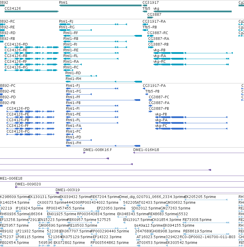Click protein Rtnl1-PJ label
The image size is (244, 247).
coord(73,86)
